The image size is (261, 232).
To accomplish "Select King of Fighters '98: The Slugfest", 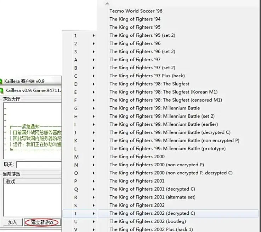I will point(178,84).
